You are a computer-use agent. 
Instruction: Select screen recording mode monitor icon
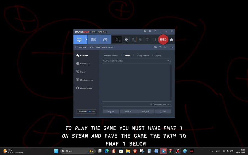tap(79, 39)
